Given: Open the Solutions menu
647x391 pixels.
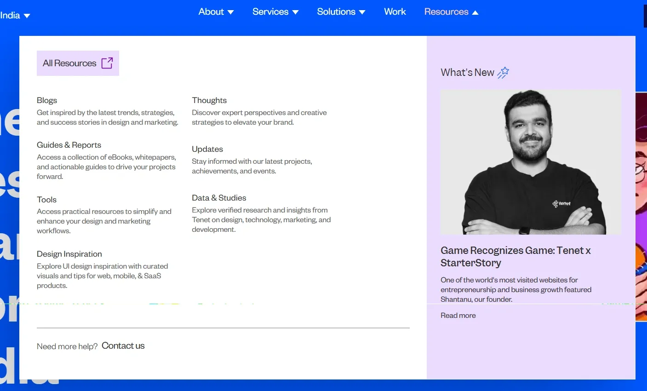Looking at the screenshot, I should (x=336, y=12).
